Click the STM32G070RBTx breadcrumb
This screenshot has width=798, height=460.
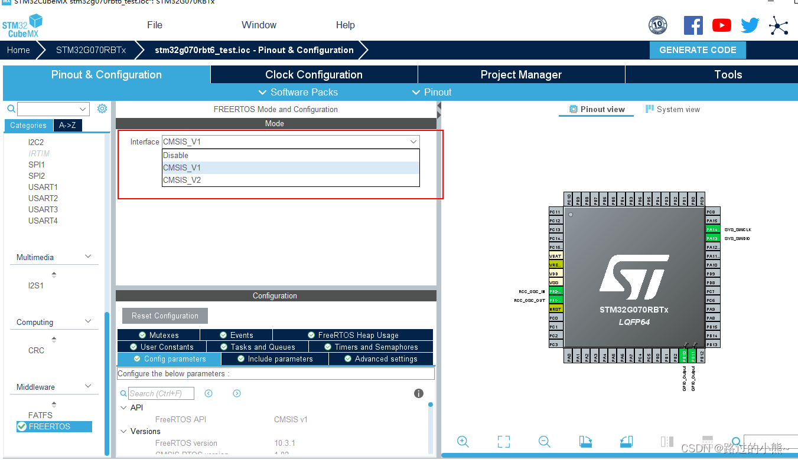point(91,50)
